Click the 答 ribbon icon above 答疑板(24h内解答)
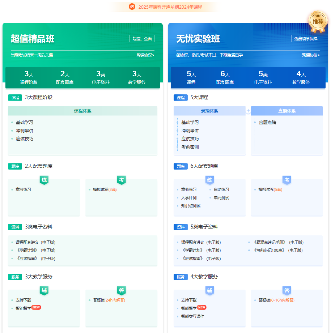The height and width of the screenshot is (333, 331). (x=121, y=290)
